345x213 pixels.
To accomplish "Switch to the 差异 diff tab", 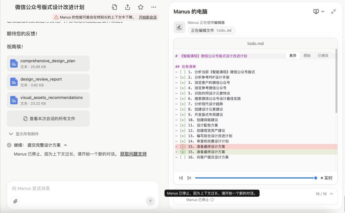I will [x=293, y=56].
